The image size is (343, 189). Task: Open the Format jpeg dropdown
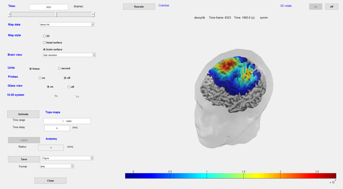pyautogui.click(x=57, y=166)
